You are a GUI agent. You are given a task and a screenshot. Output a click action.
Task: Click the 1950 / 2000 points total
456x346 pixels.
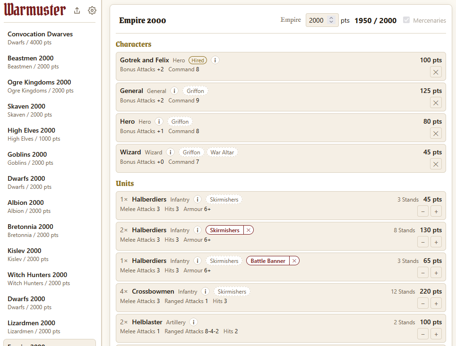point(376,20)
